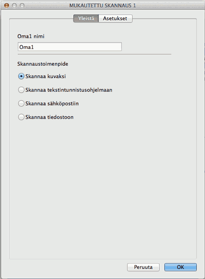Click the Skannaa tiedostoon label text
The height and width of the screenshot is (279, 205).
(50, 117)
